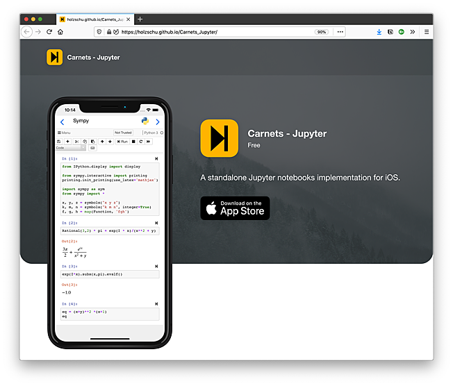This screenshot has height=386, width=453.
Task: Click the browser forward arrow
Action: (38, 32)
